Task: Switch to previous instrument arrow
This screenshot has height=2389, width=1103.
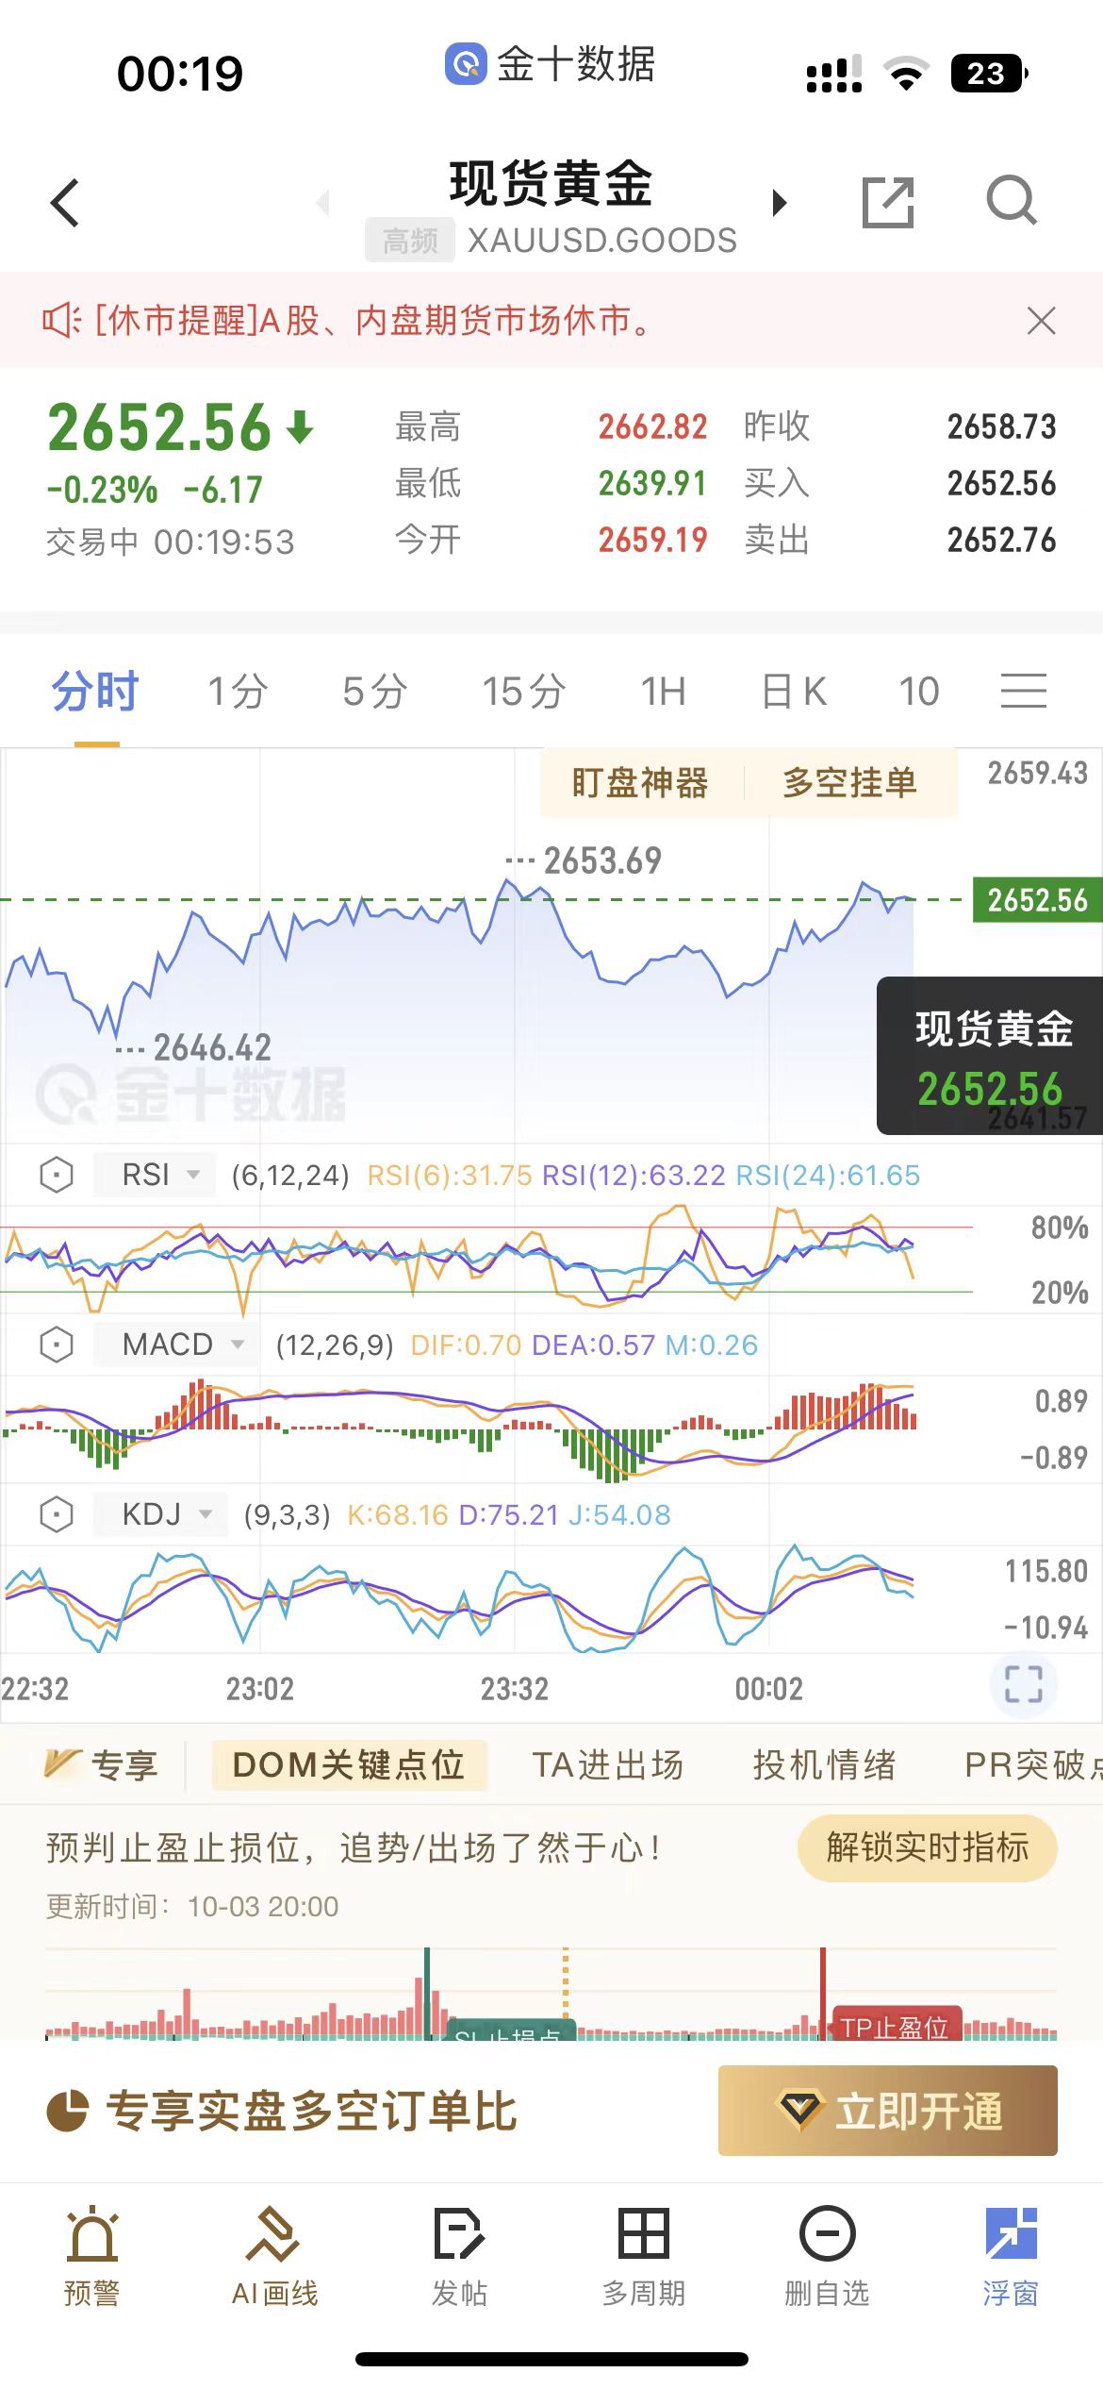Action: (x=322, y=202)
